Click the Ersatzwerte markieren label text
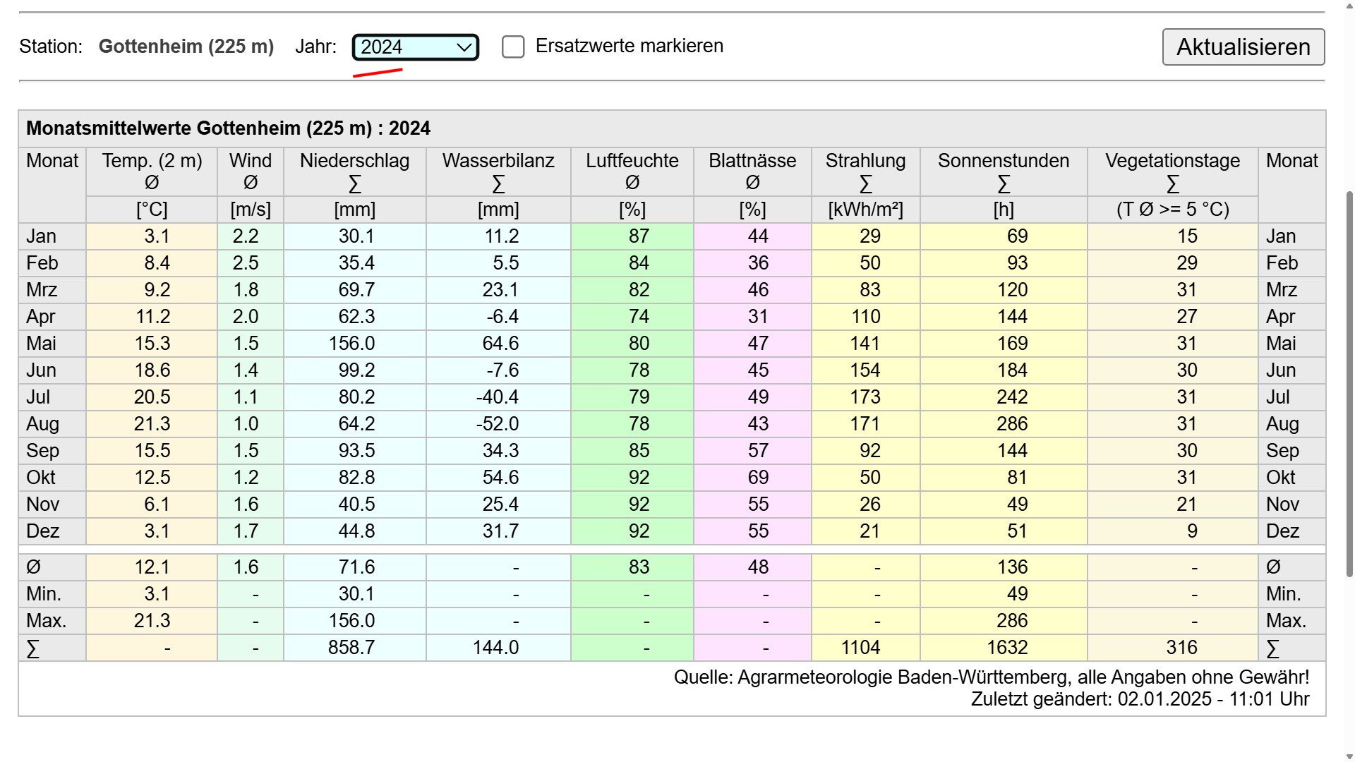Viewport: 1355px width, 762px height. pyautogui.click(x=629, y=46)
